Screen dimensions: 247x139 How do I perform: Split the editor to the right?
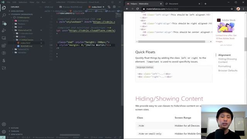click(114, 7)
